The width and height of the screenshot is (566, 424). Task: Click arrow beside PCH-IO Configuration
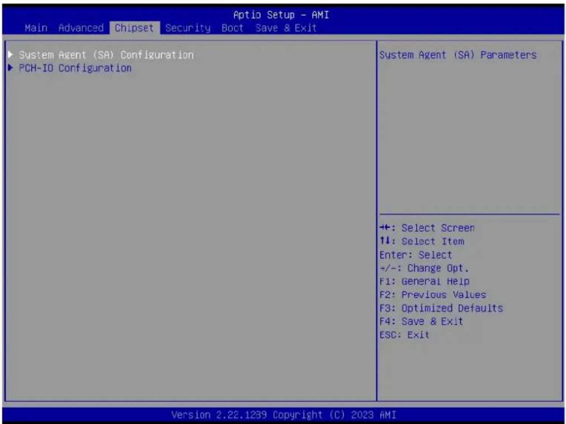pyautogui.click(x=11, y=68)
